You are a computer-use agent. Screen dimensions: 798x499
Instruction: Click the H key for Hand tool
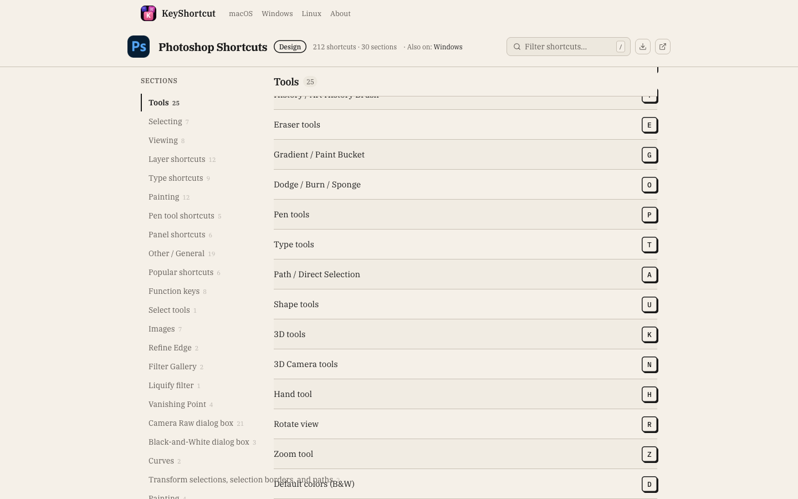point(649,394)
